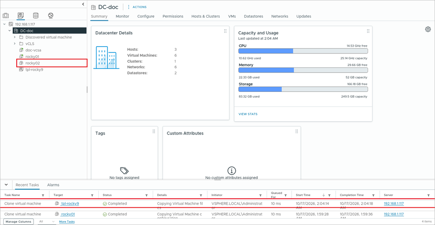Filter the Details column
The height and width of the screenshot is (225, 435).
click(201, 196)
